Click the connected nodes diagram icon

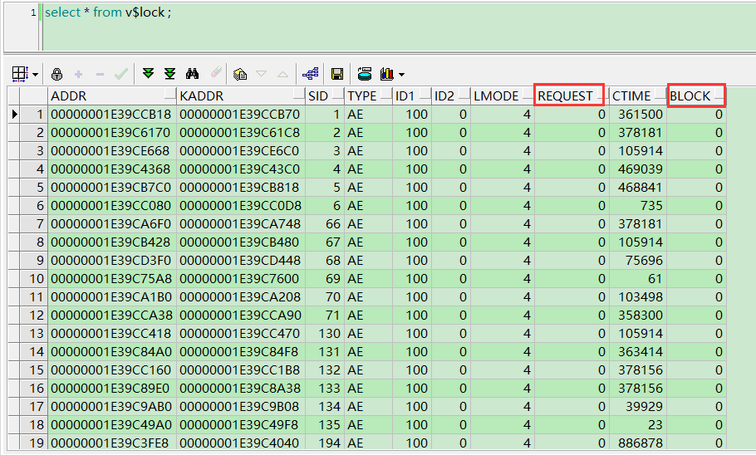tap(311, 74)
